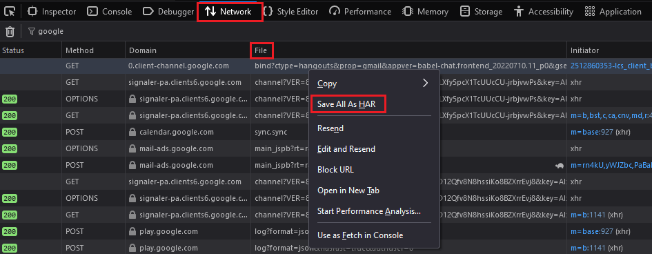
Task: Choose Block URL from context menu
Action: click(335, 170)
